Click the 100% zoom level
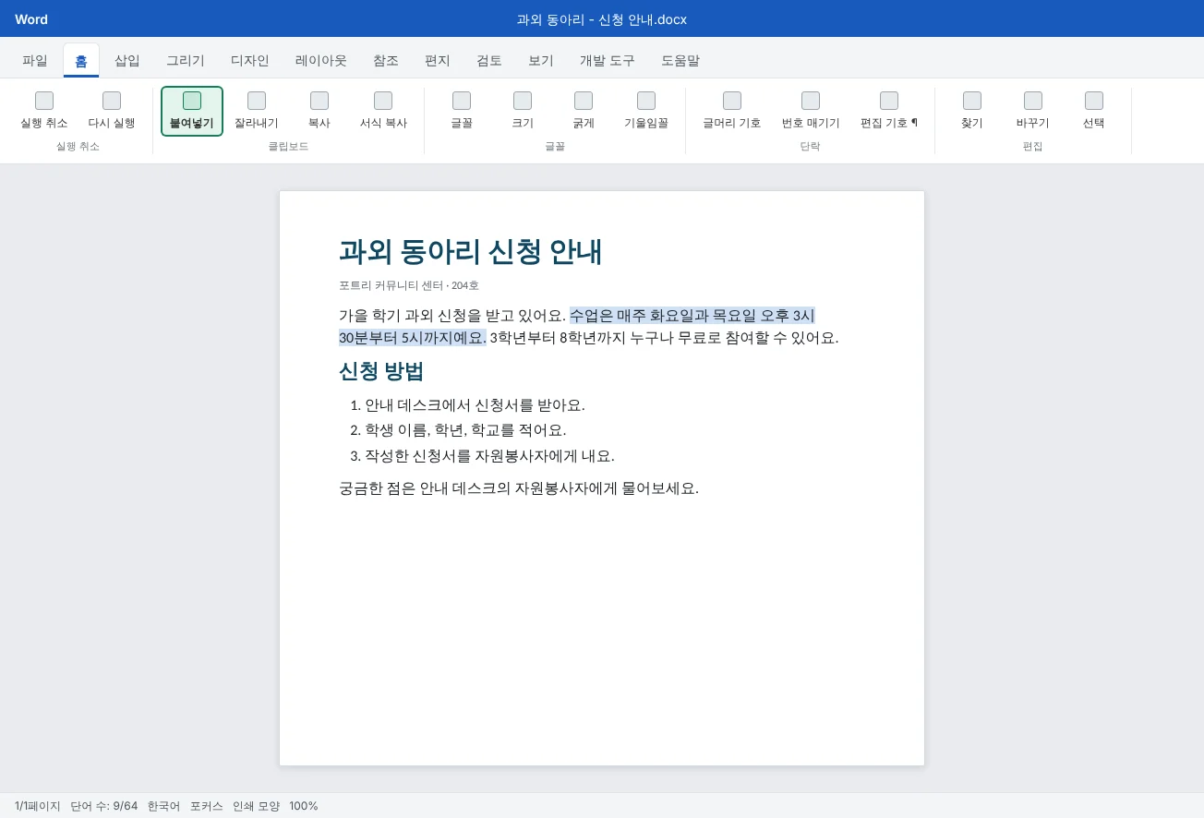 point(304,806)
